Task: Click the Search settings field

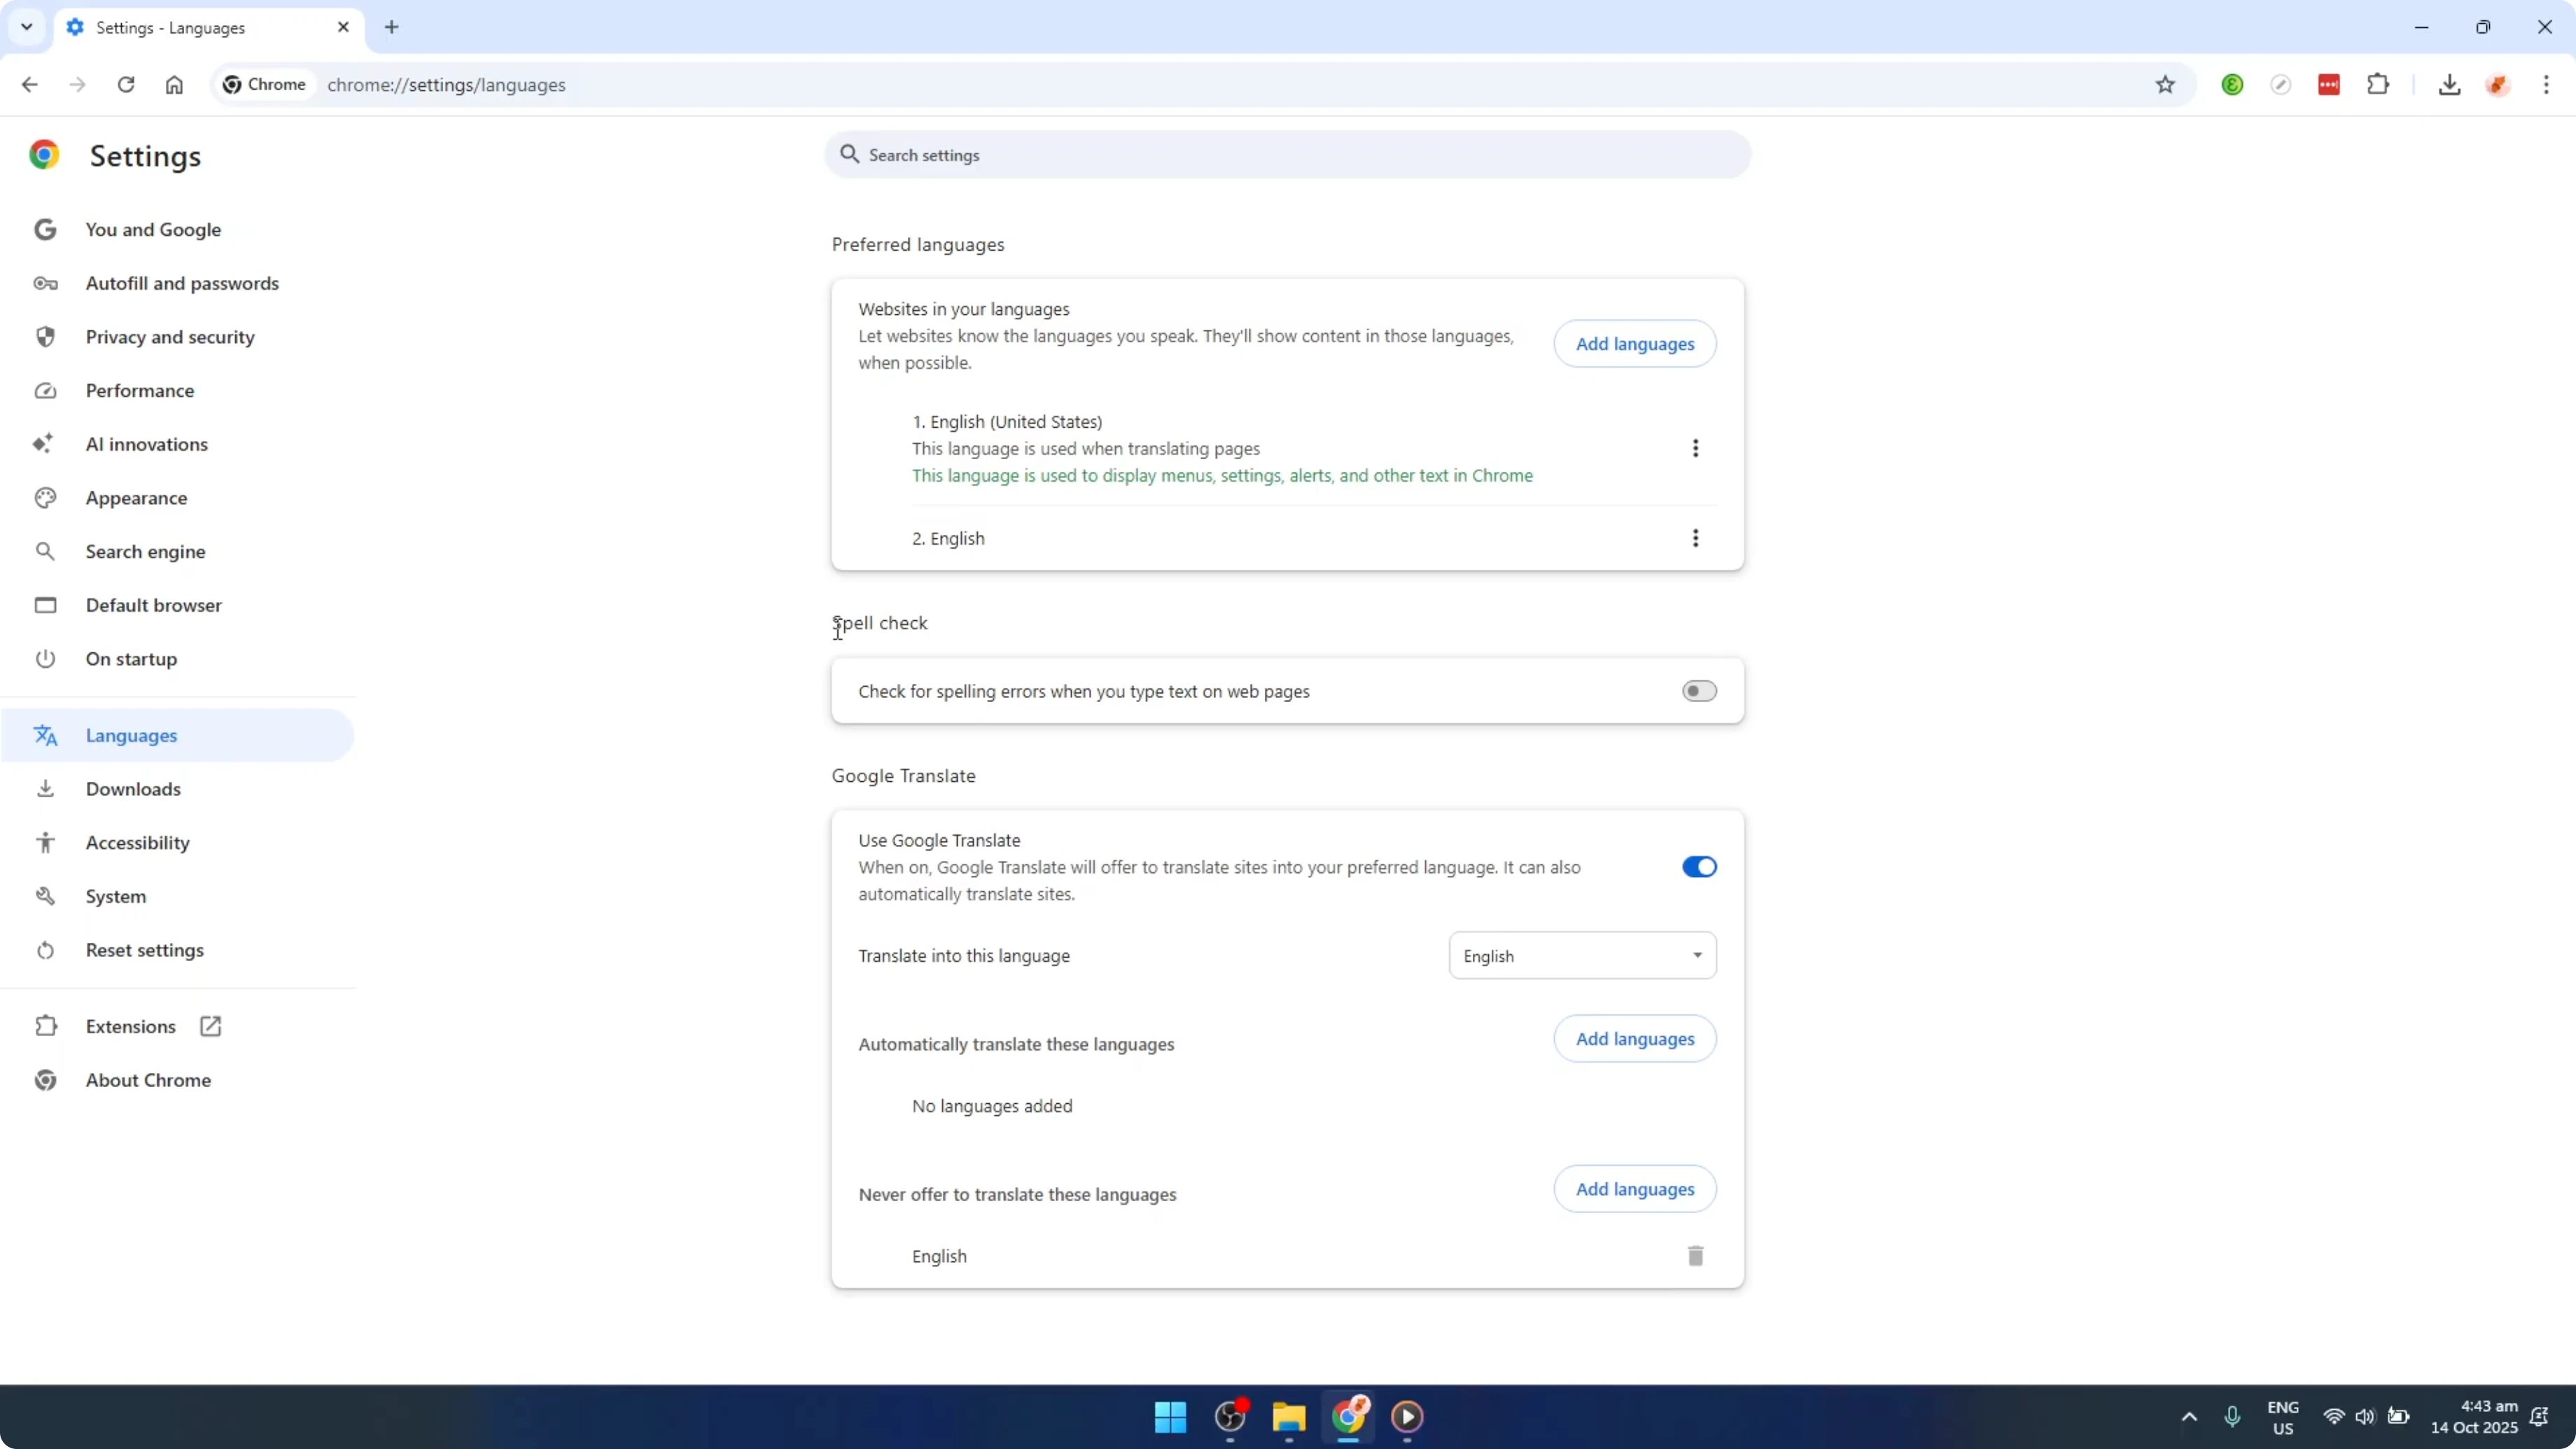Action: pyautogui.click(x=1287, y=155)
